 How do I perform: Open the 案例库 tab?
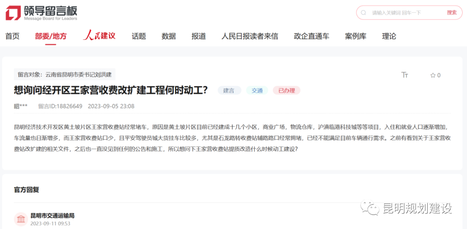355,36
